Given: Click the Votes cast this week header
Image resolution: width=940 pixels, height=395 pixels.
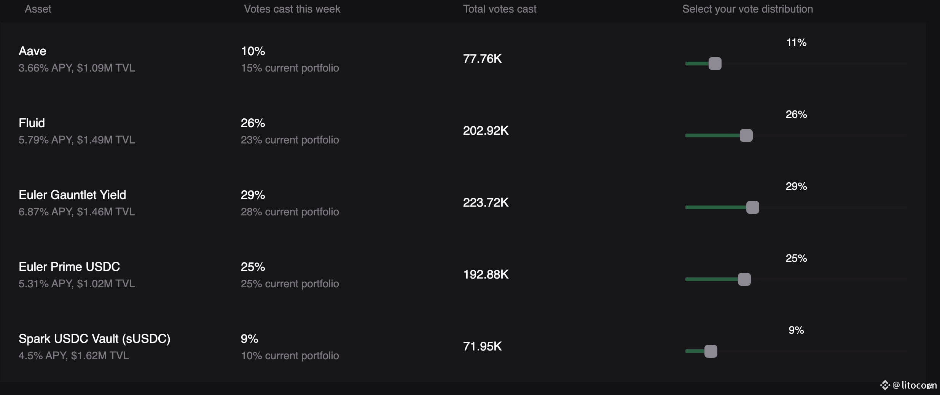Looking at the screenshot, I should pos(292,9).
